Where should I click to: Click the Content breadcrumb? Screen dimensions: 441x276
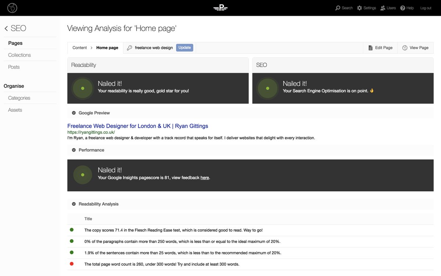(79, 47)
